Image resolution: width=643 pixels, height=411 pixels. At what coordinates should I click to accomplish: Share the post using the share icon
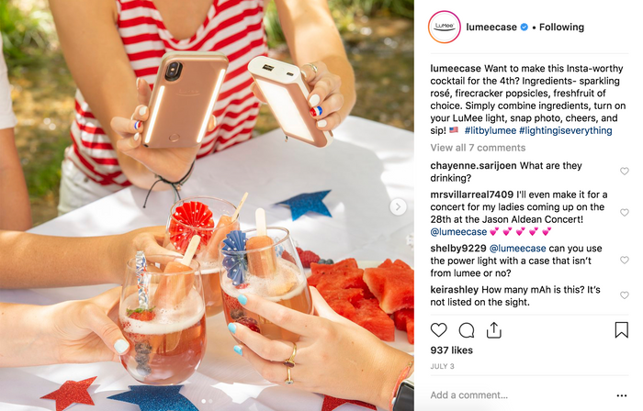(x=494, y=330)
